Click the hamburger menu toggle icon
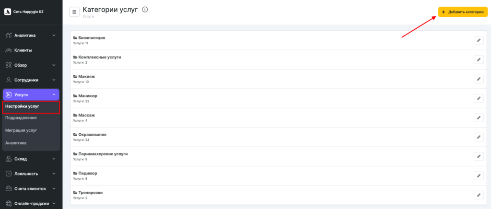Viewport: 491px width, 209px height. (74, 12)
